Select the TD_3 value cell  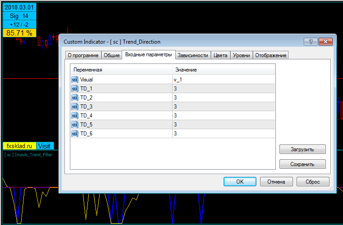point(224,107)
